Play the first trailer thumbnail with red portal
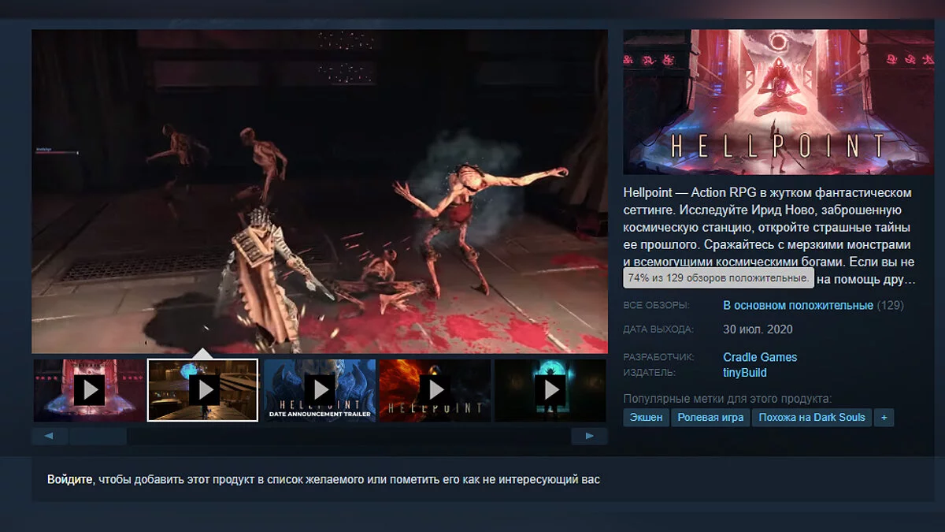945x532 pixels. 89,390
